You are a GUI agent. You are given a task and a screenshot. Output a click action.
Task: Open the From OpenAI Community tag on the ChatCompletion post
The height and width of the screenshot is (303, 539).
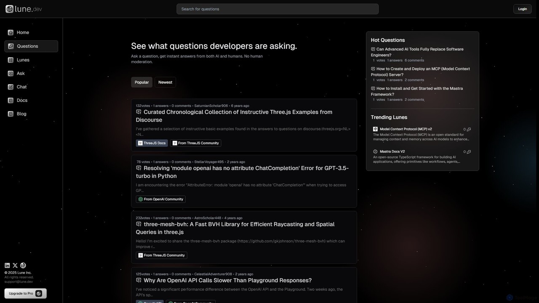pos(160,199)
